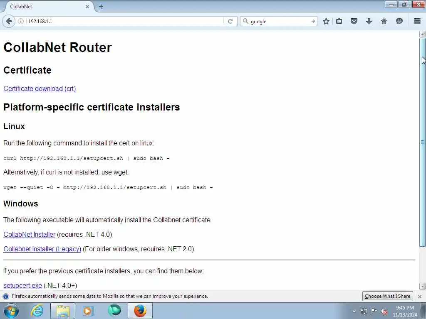
Task: Minimize the Firefox window
Action: click(x=391, y=4)
